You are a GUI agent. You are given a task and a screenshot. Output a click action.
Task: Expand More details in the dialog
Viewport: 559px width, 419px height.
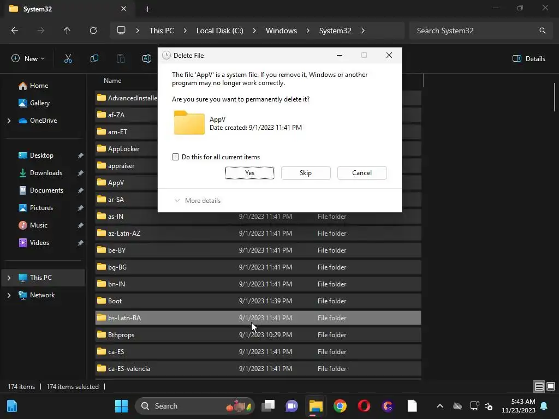click(198, 201)
